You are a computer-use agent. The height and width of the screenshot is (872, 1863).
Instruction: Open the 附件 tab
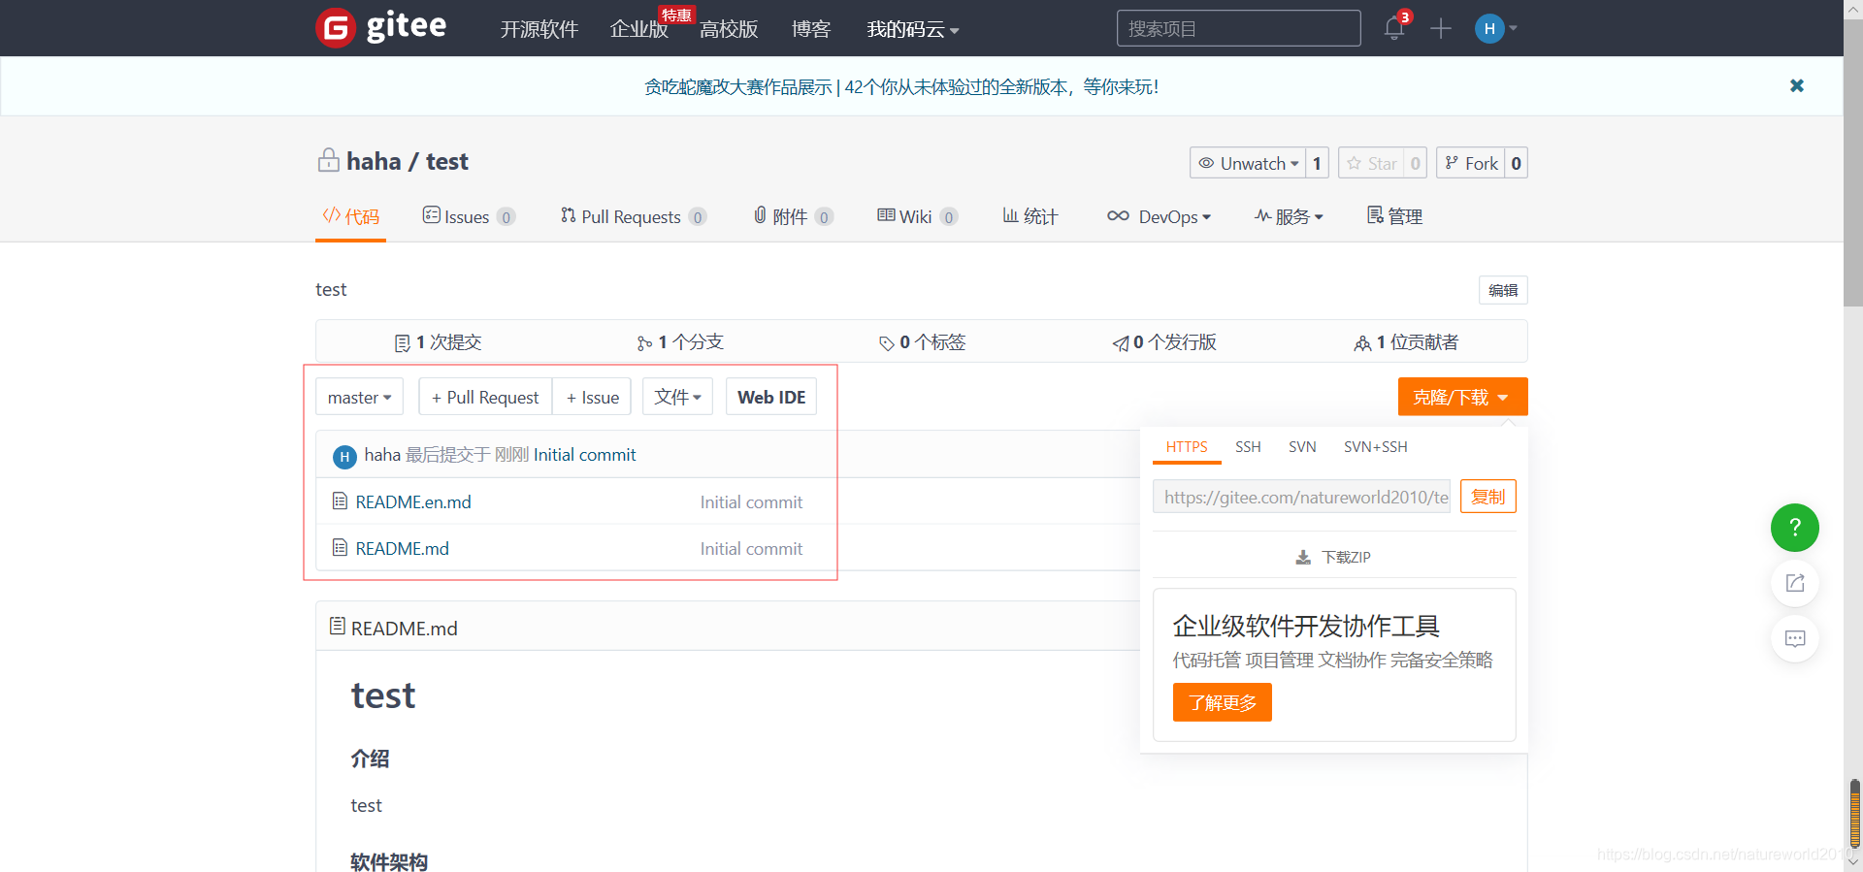(793, 216)
